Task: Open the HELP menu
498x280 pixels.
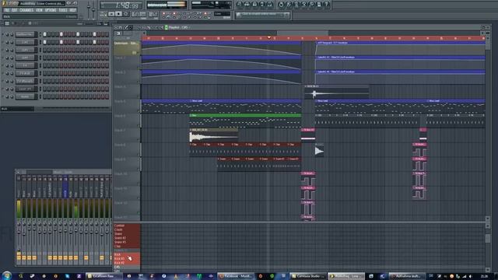Action: point(72,10)
